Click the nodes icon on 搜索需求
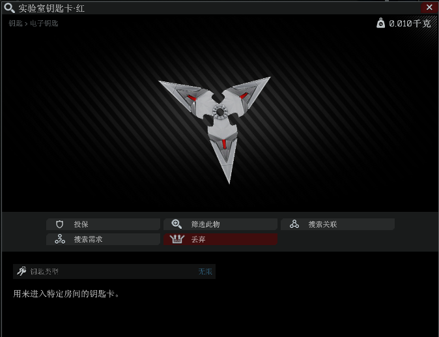 [x=60, y=239]
